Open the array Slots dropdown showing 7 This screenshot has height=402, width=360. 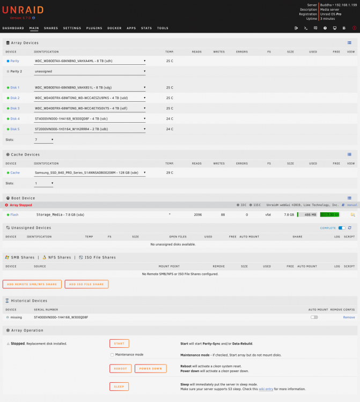(43, 140)
